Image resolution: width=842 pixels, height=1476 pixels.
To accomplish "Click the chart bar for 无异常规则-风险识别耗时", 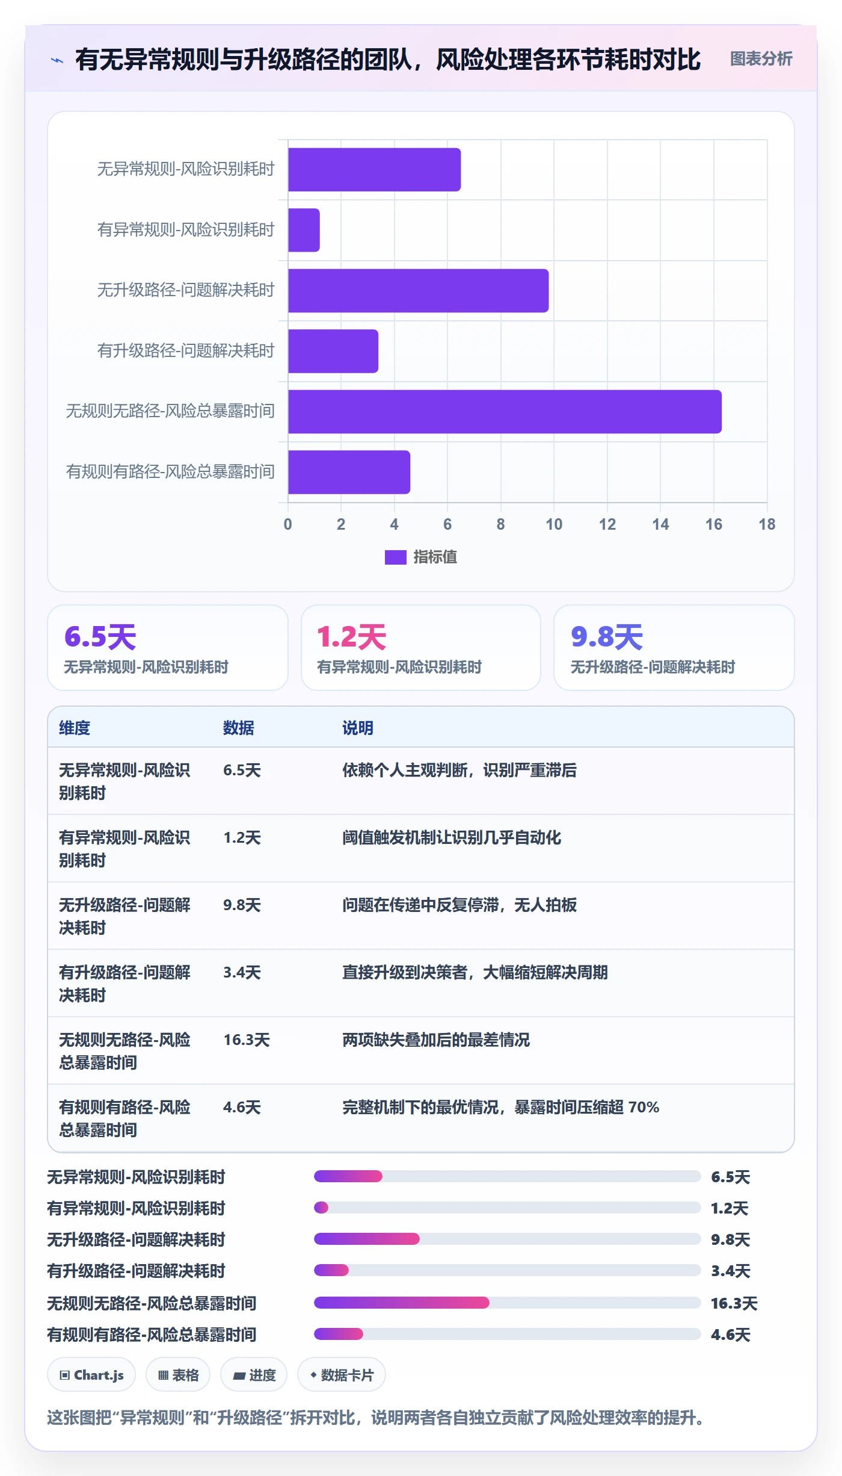I will 374,170.
